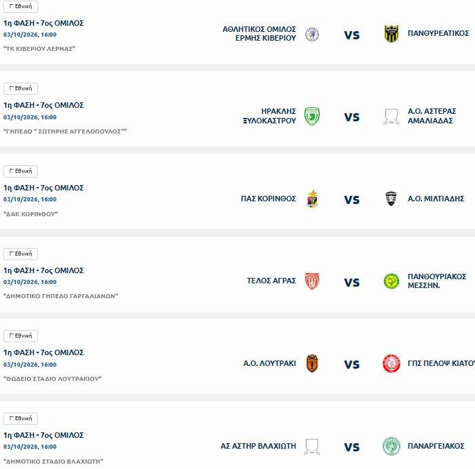The height and width of the screenshot is (469, 475).
Task: Select the Γ' Εθνική tag above the ΠΑΣ Κόρινθος match
Action: 20,171
